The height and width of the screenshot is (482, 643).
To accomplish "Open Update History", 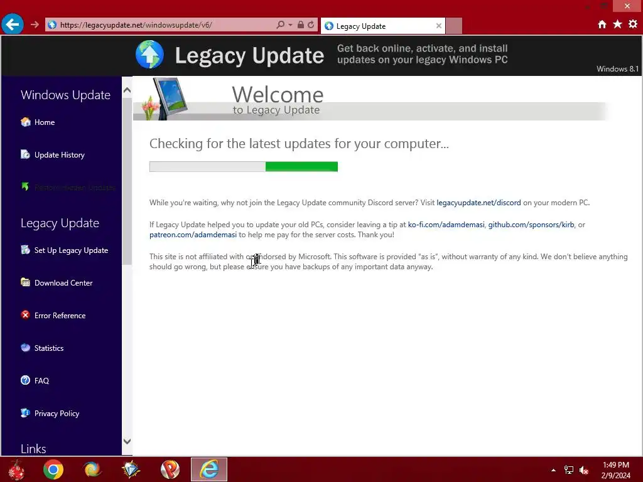I will (x=60, y=155).
